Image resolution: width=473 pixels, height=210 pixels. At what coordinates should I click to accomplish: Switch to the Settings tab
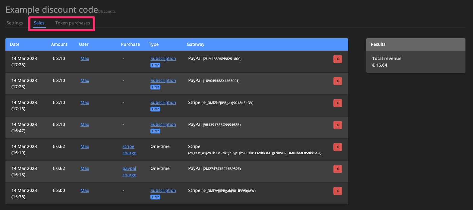15,23
